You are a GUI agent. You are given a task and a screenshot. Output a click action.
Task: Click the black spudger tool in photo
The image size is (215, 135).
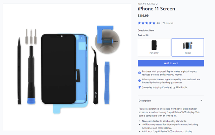pos(19,71)
